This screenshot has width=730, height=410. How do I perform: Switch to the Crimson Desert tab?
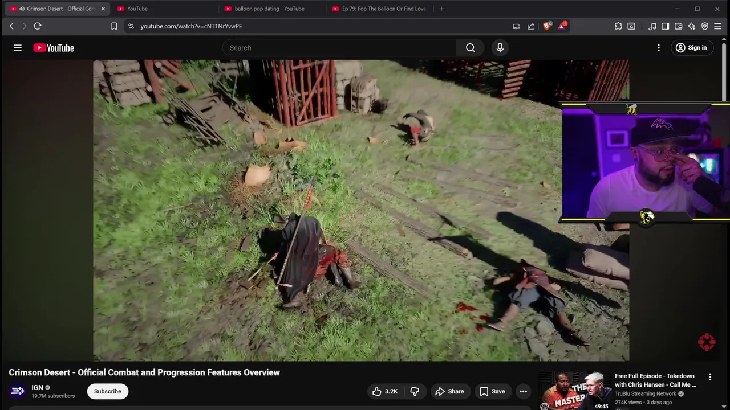click(x=57, y=9)
